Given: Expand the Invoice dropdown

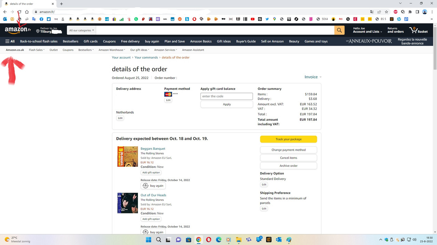Looking at the screenshot, I should 313,77.
